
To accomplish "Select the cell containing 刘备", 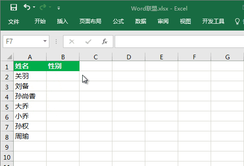I will point(30,86).
